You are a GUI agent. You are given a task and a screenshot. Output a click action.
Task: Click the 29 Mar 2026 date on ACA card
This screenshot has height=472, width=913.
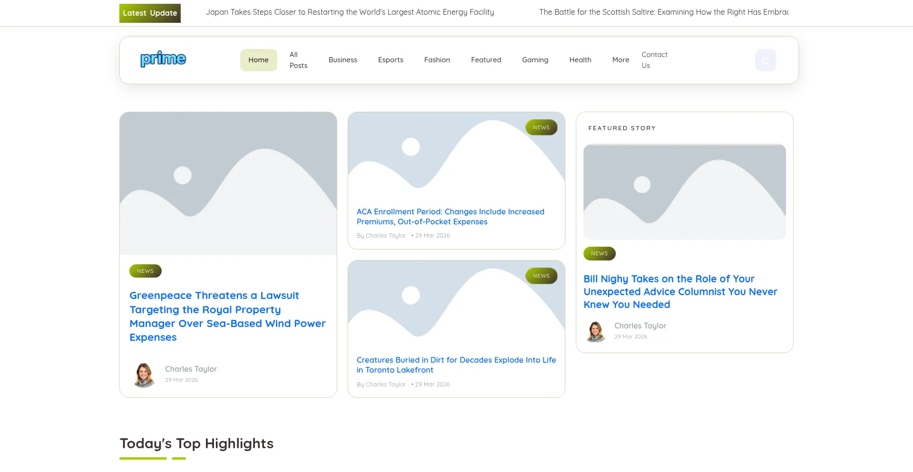[x=432, y=236]
